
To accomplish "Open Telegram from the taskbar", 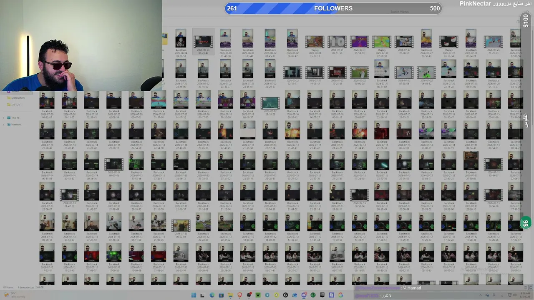I will click(267, 295).
